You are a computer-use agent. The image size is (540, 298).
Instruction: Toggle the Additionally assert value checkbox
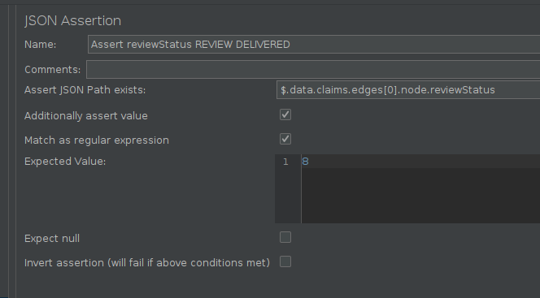(x=285, y=114)
